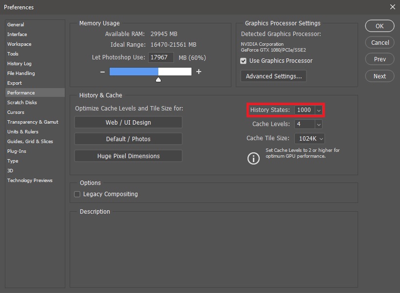
Task: Expand the Cache Levels dropdown
Action: pos(319,125)
